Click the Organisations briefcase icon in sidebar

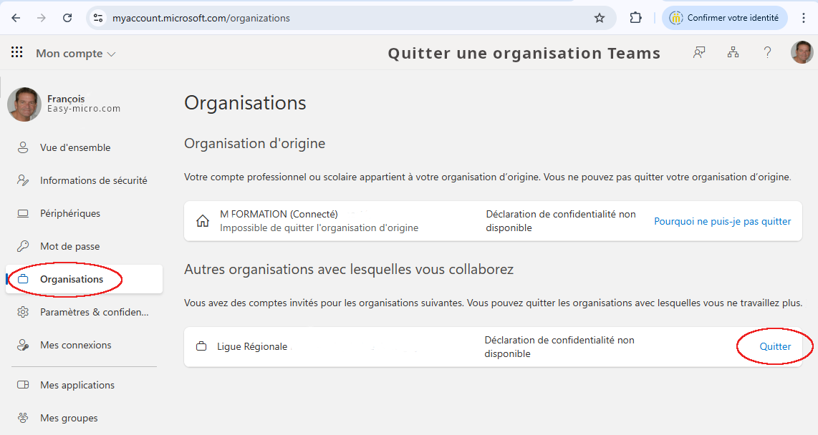(x=23, y=279)
